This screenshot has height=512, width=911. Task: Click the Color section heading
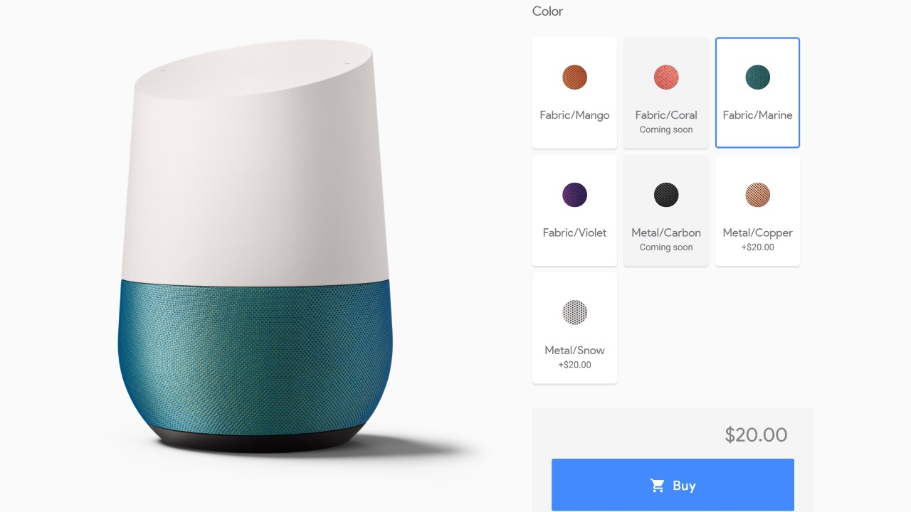pyautogui.click(x=547, y=11)
